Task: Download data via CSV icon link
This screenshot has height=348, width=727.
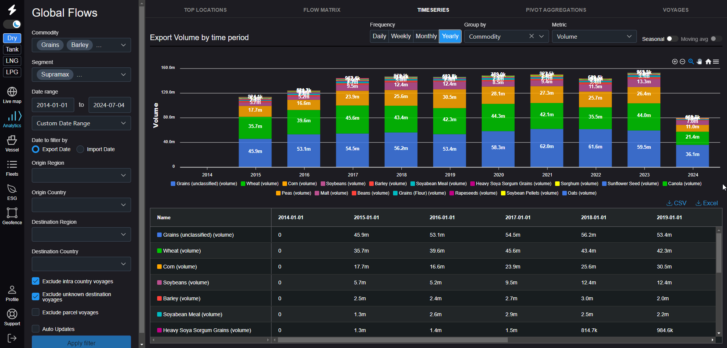Action: click(x=676, y=203)
